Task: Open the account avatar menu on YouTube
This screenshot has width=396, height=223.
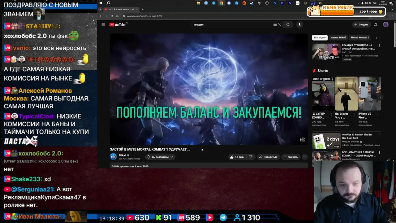Action: coord(386,25)
